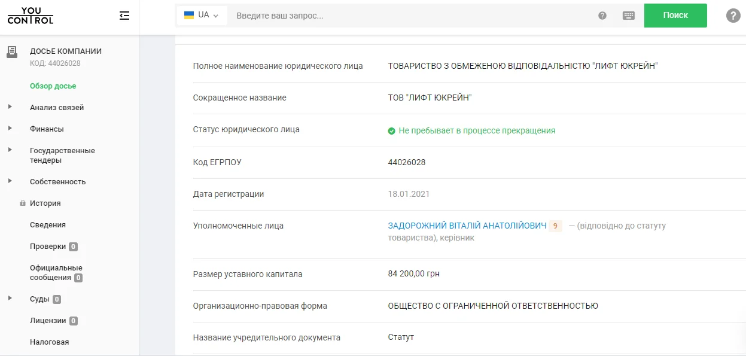Open the Сведения sidebar item
The height and width of the screenshot is (356, 746).
tap(48, 225)
